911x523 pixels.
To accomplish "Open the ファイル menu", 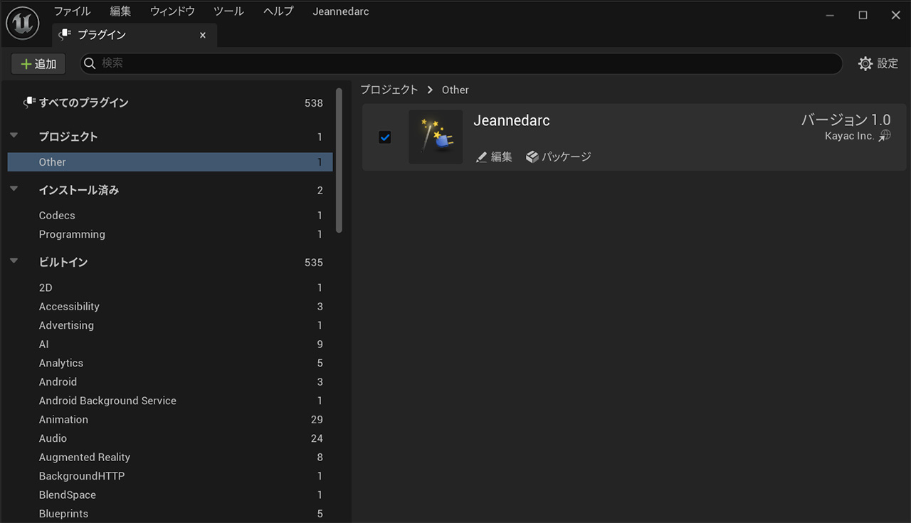I will point(72,11).
